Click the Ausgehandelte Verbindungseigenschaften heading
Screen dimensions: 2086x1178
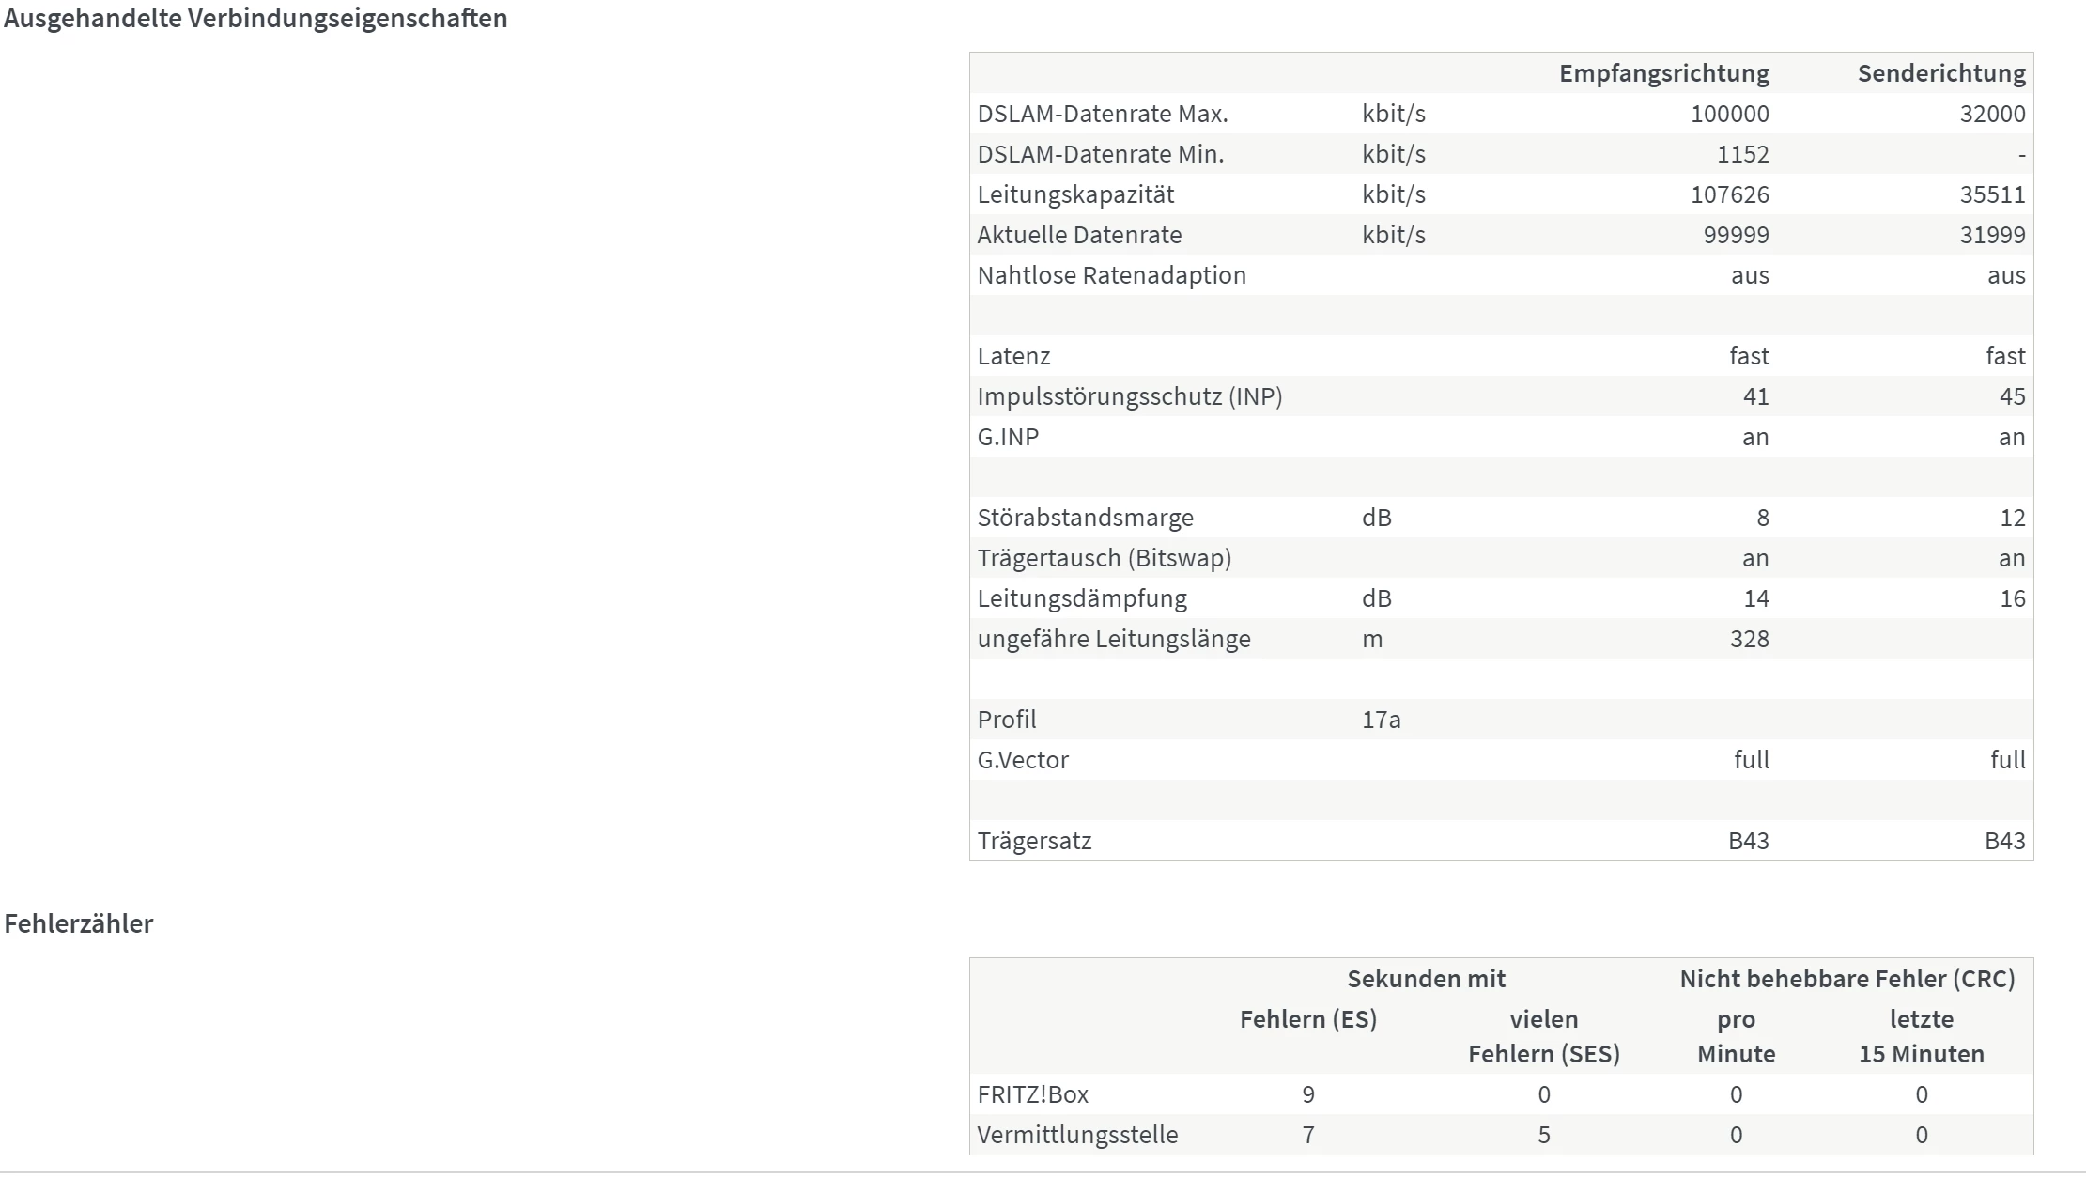coord(255,19)
